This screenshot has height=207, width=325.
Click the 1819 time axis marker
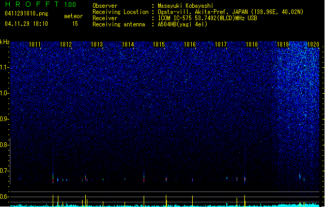[283, 45]
